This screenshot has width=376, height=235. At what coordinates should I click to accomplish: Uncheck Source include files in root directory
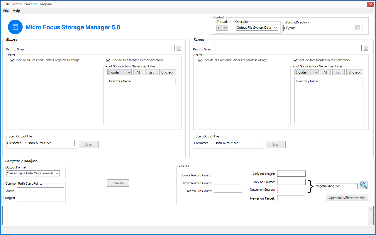click(x=109, y=60)
